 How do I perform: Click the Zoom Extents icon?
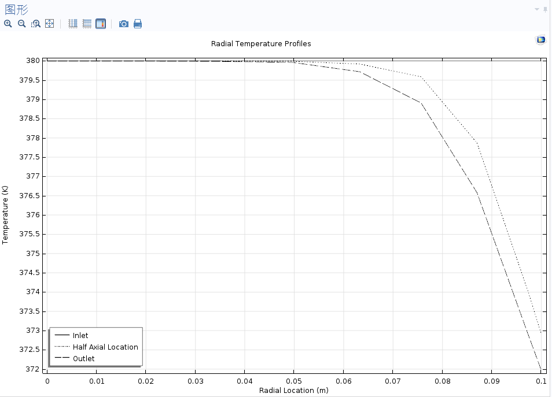[50, 24]
